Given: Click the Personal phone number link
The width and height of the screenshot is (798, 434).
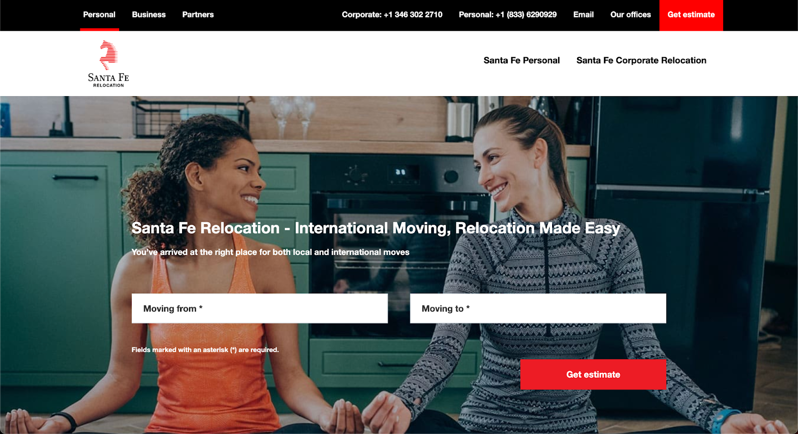Looking at the screenshot, I should (x=507, y=15).
